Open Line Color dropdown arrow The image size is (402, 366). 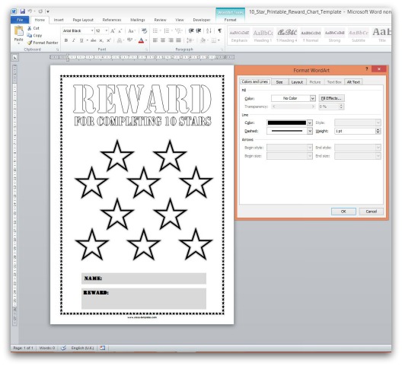coord(310,123)
